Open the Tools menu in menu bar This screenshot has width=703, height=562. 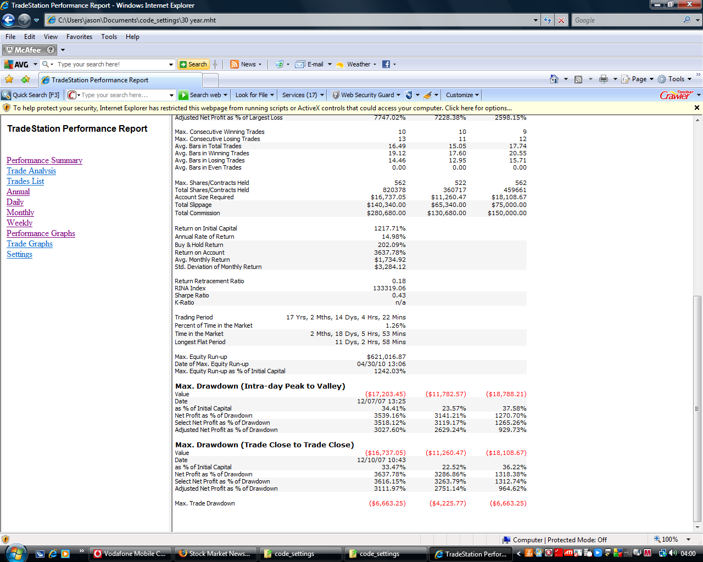coord(109,37)
